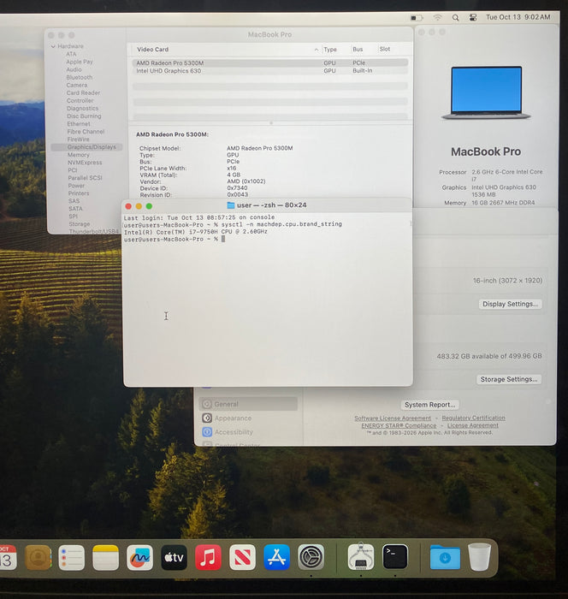
Task: Open Software License Agreement link
Action: click(x=393, y=418)
